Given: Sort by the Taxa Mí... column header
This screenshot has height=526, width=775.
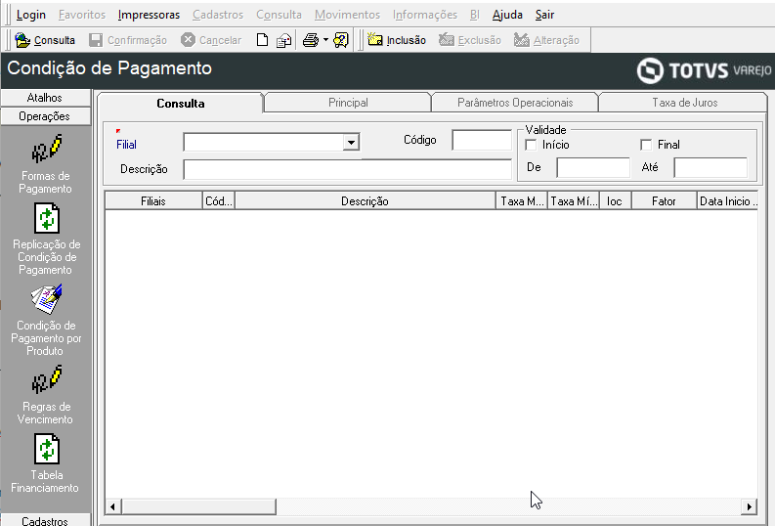Looking at the screenshot, I should click(574, 201).
